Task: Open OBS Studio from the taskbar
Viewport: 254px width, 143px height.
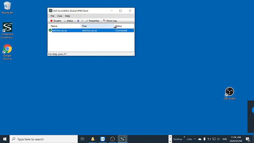Action: [x=113, y=139]
